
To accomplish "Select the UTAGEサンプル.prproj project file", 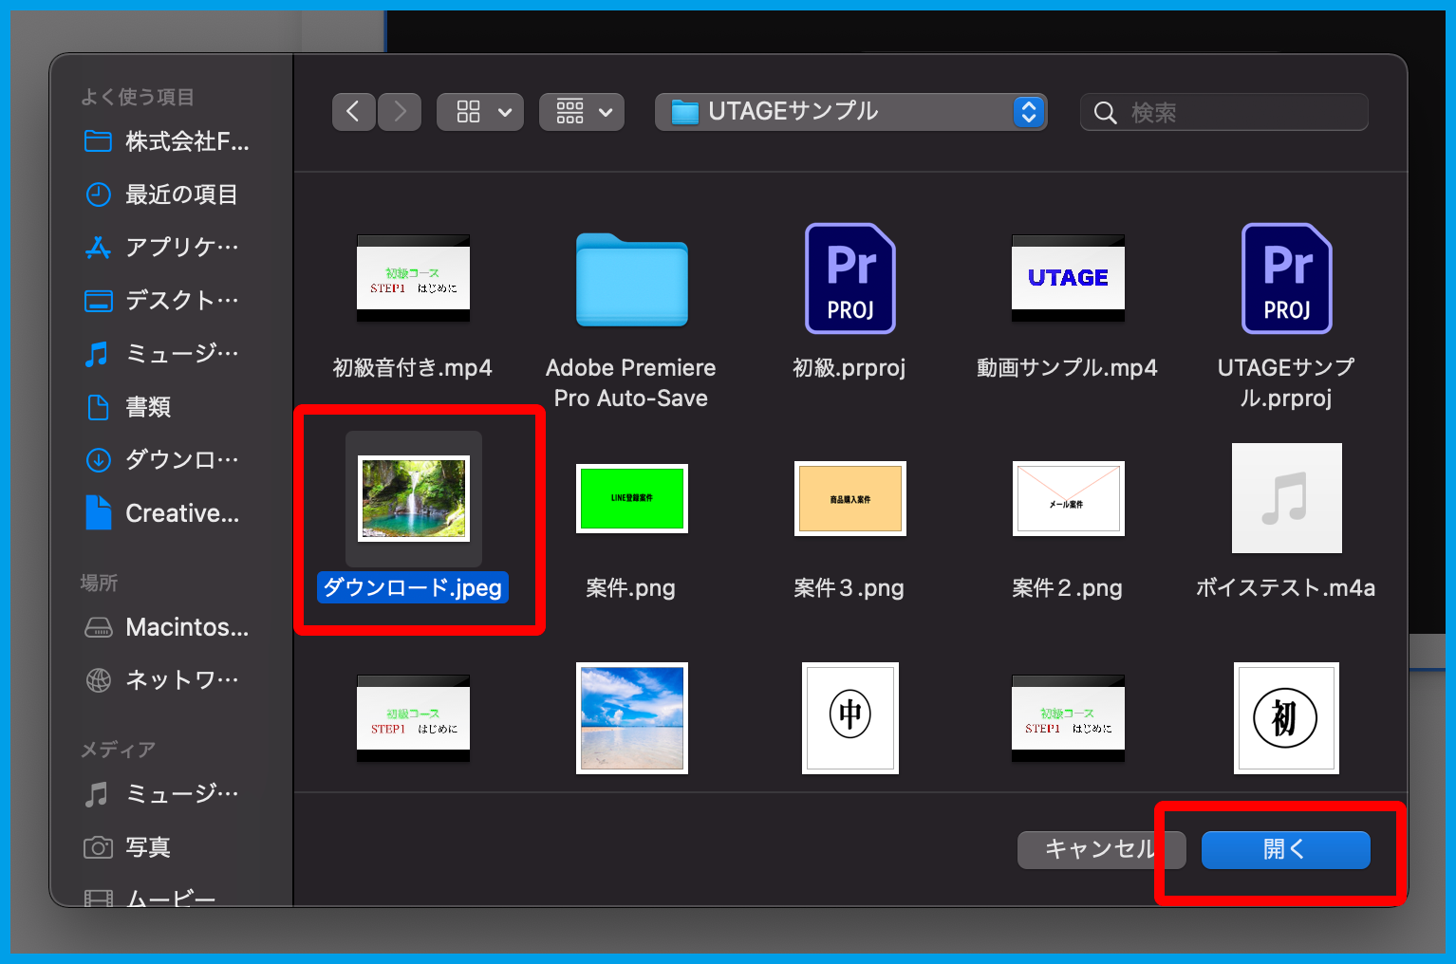I will pyautogui.click(x=1286, y=280).
